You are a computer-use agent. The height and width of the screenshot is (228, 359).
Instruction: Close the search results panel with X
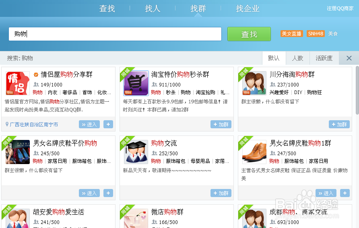pos(349,58)
